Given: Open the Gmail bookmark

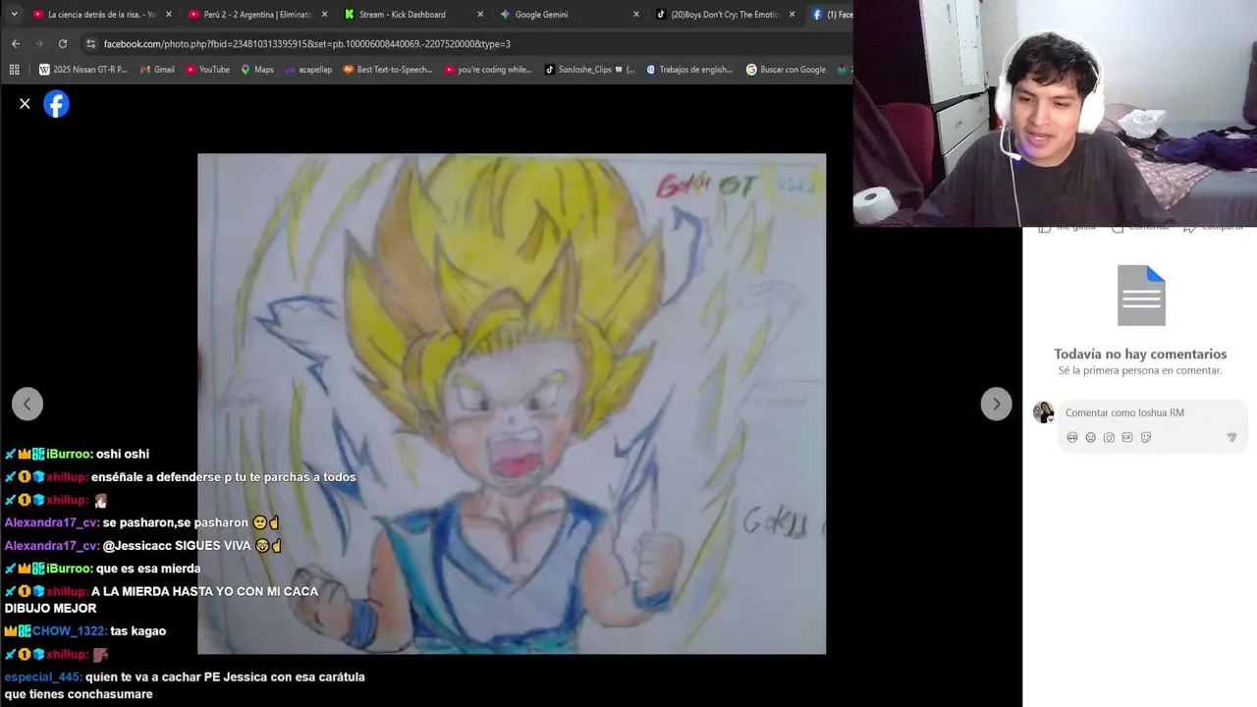Looking at the screenshot, I should click(x=157, y=70).
